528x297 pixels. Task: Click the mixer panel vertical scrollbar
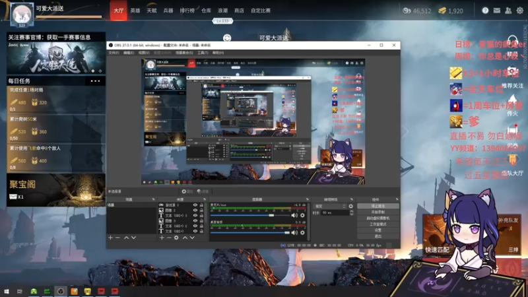click(x=308, y=222)
